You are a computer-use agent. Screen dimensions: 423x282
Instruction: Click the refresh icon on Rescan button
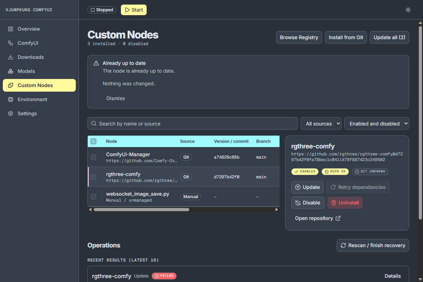(343, 245)
